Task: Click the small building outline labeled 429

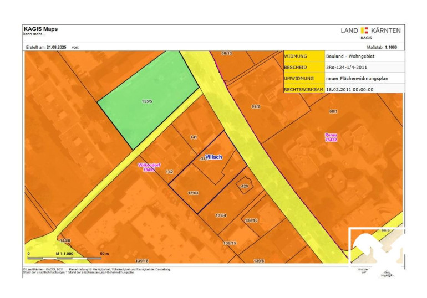Action: pos(244,186)
